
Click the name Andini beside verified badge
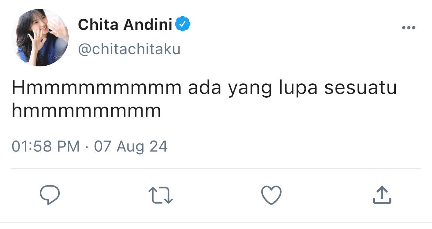148,24
